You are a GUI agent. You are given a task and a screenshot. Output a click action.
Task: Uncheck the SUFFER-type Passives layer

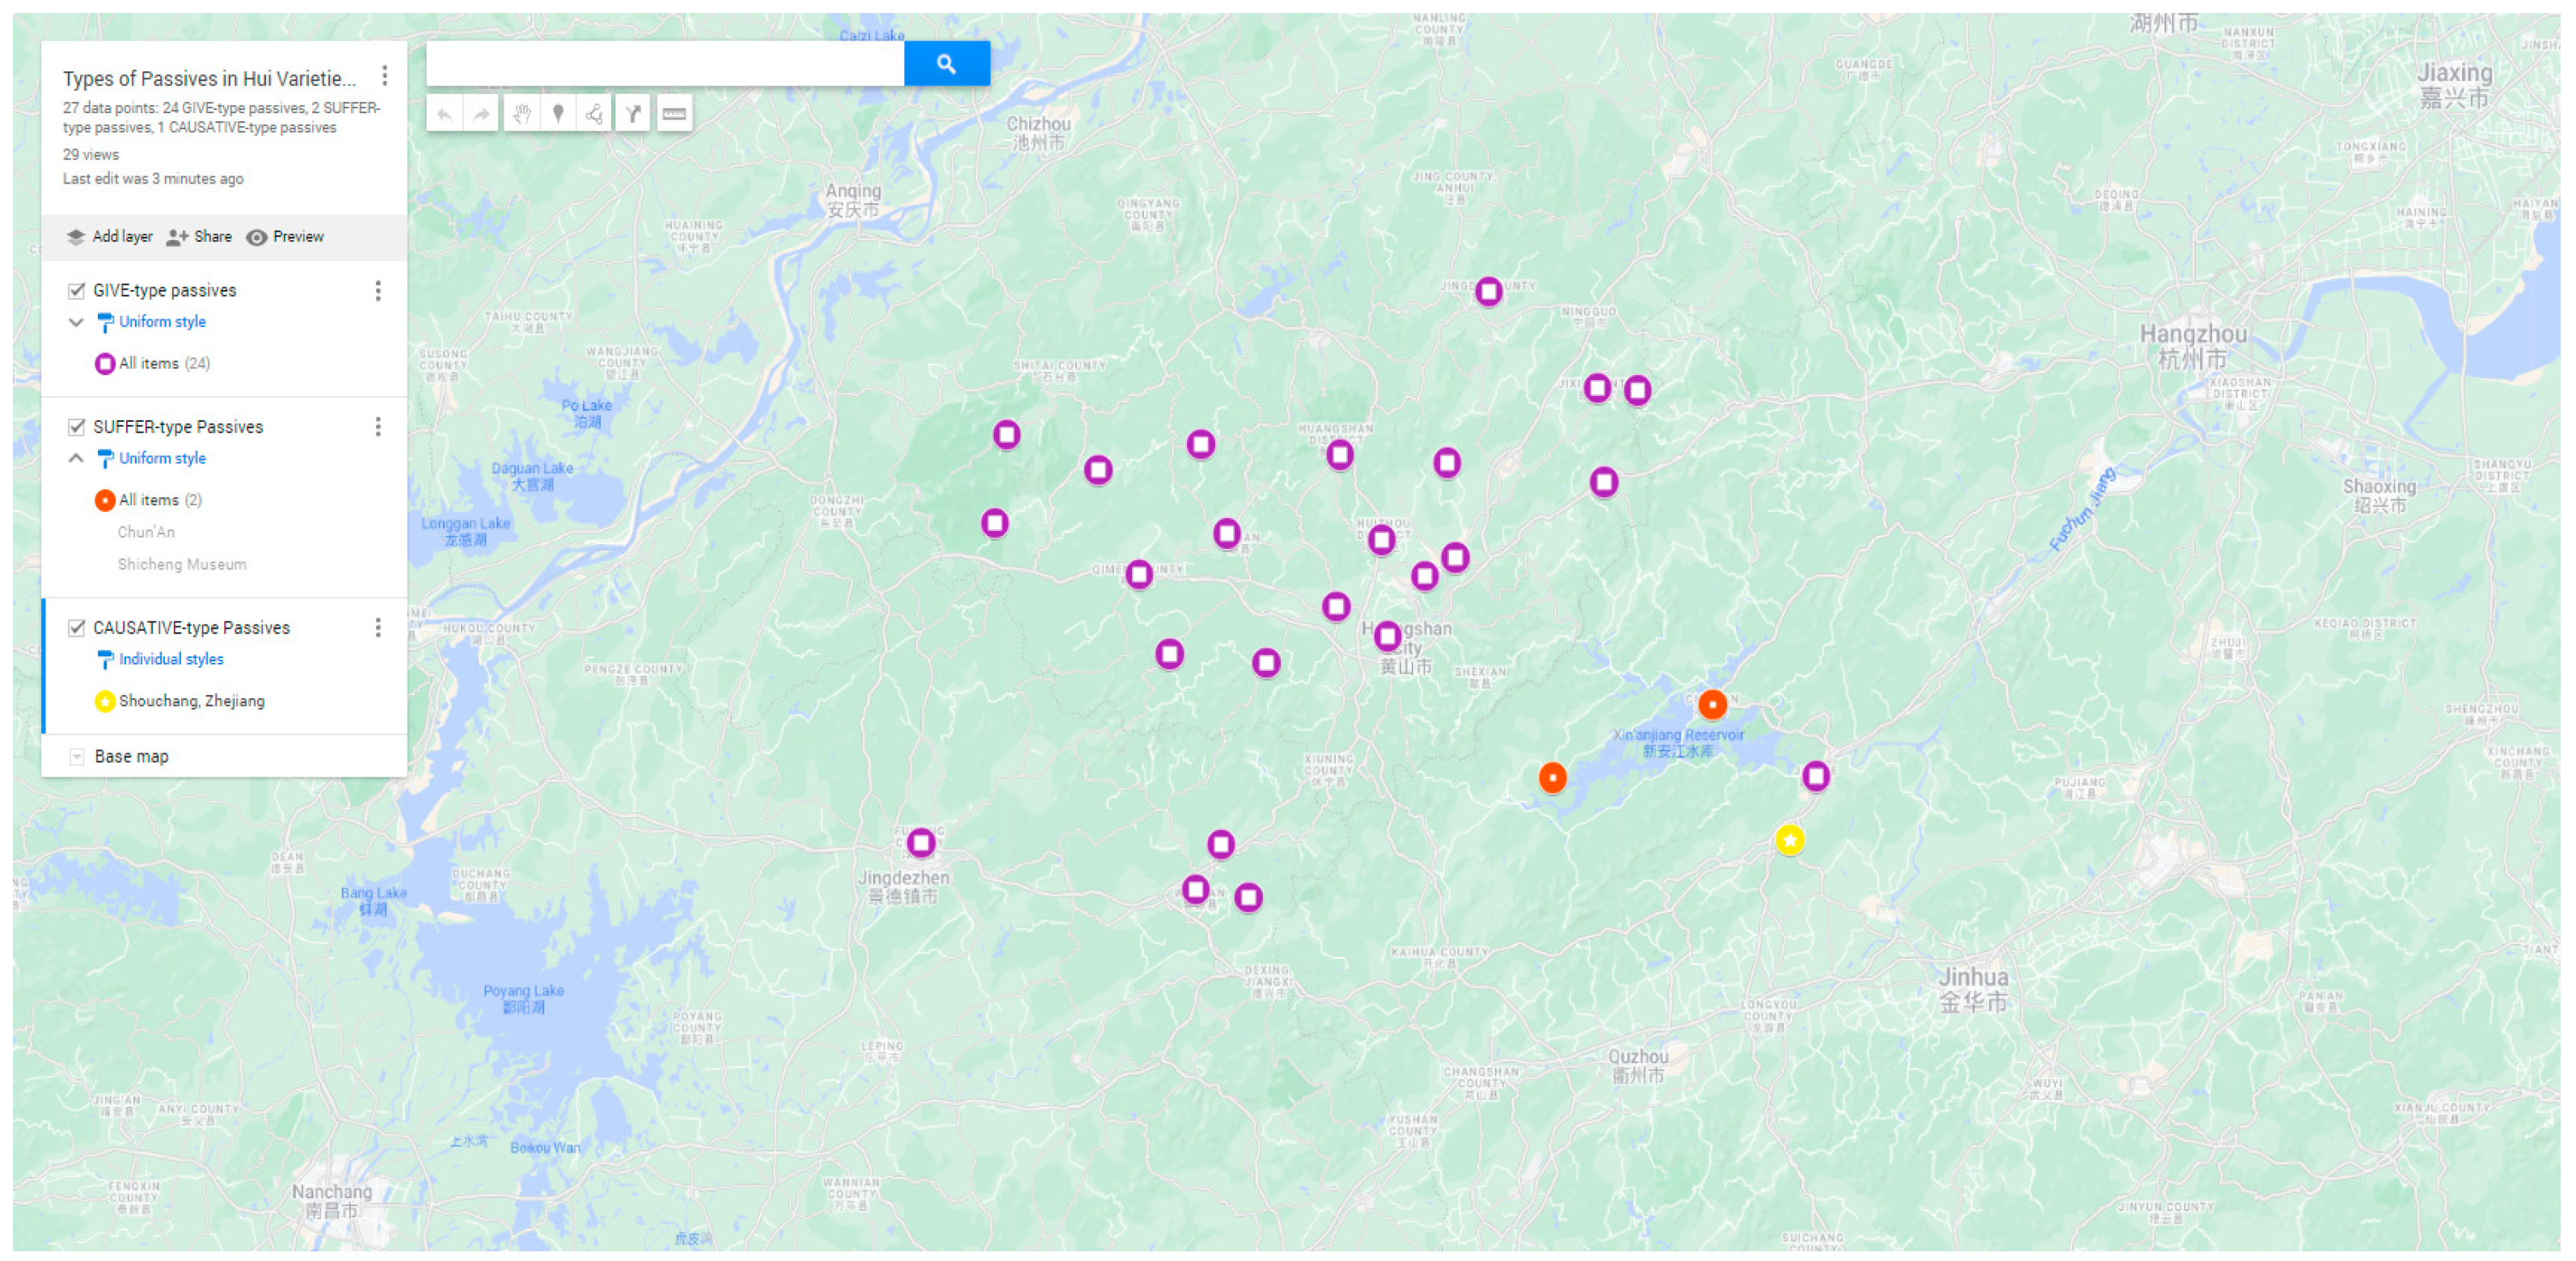pos(77,427)
